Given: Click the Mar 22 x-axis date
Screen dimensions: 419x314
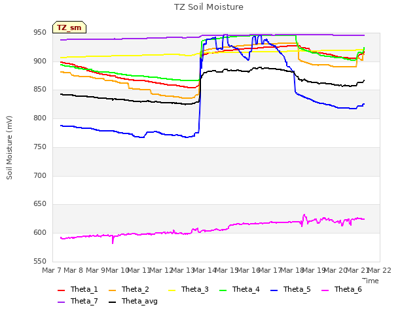Looking at the screenshot, I should pos(380,270).
